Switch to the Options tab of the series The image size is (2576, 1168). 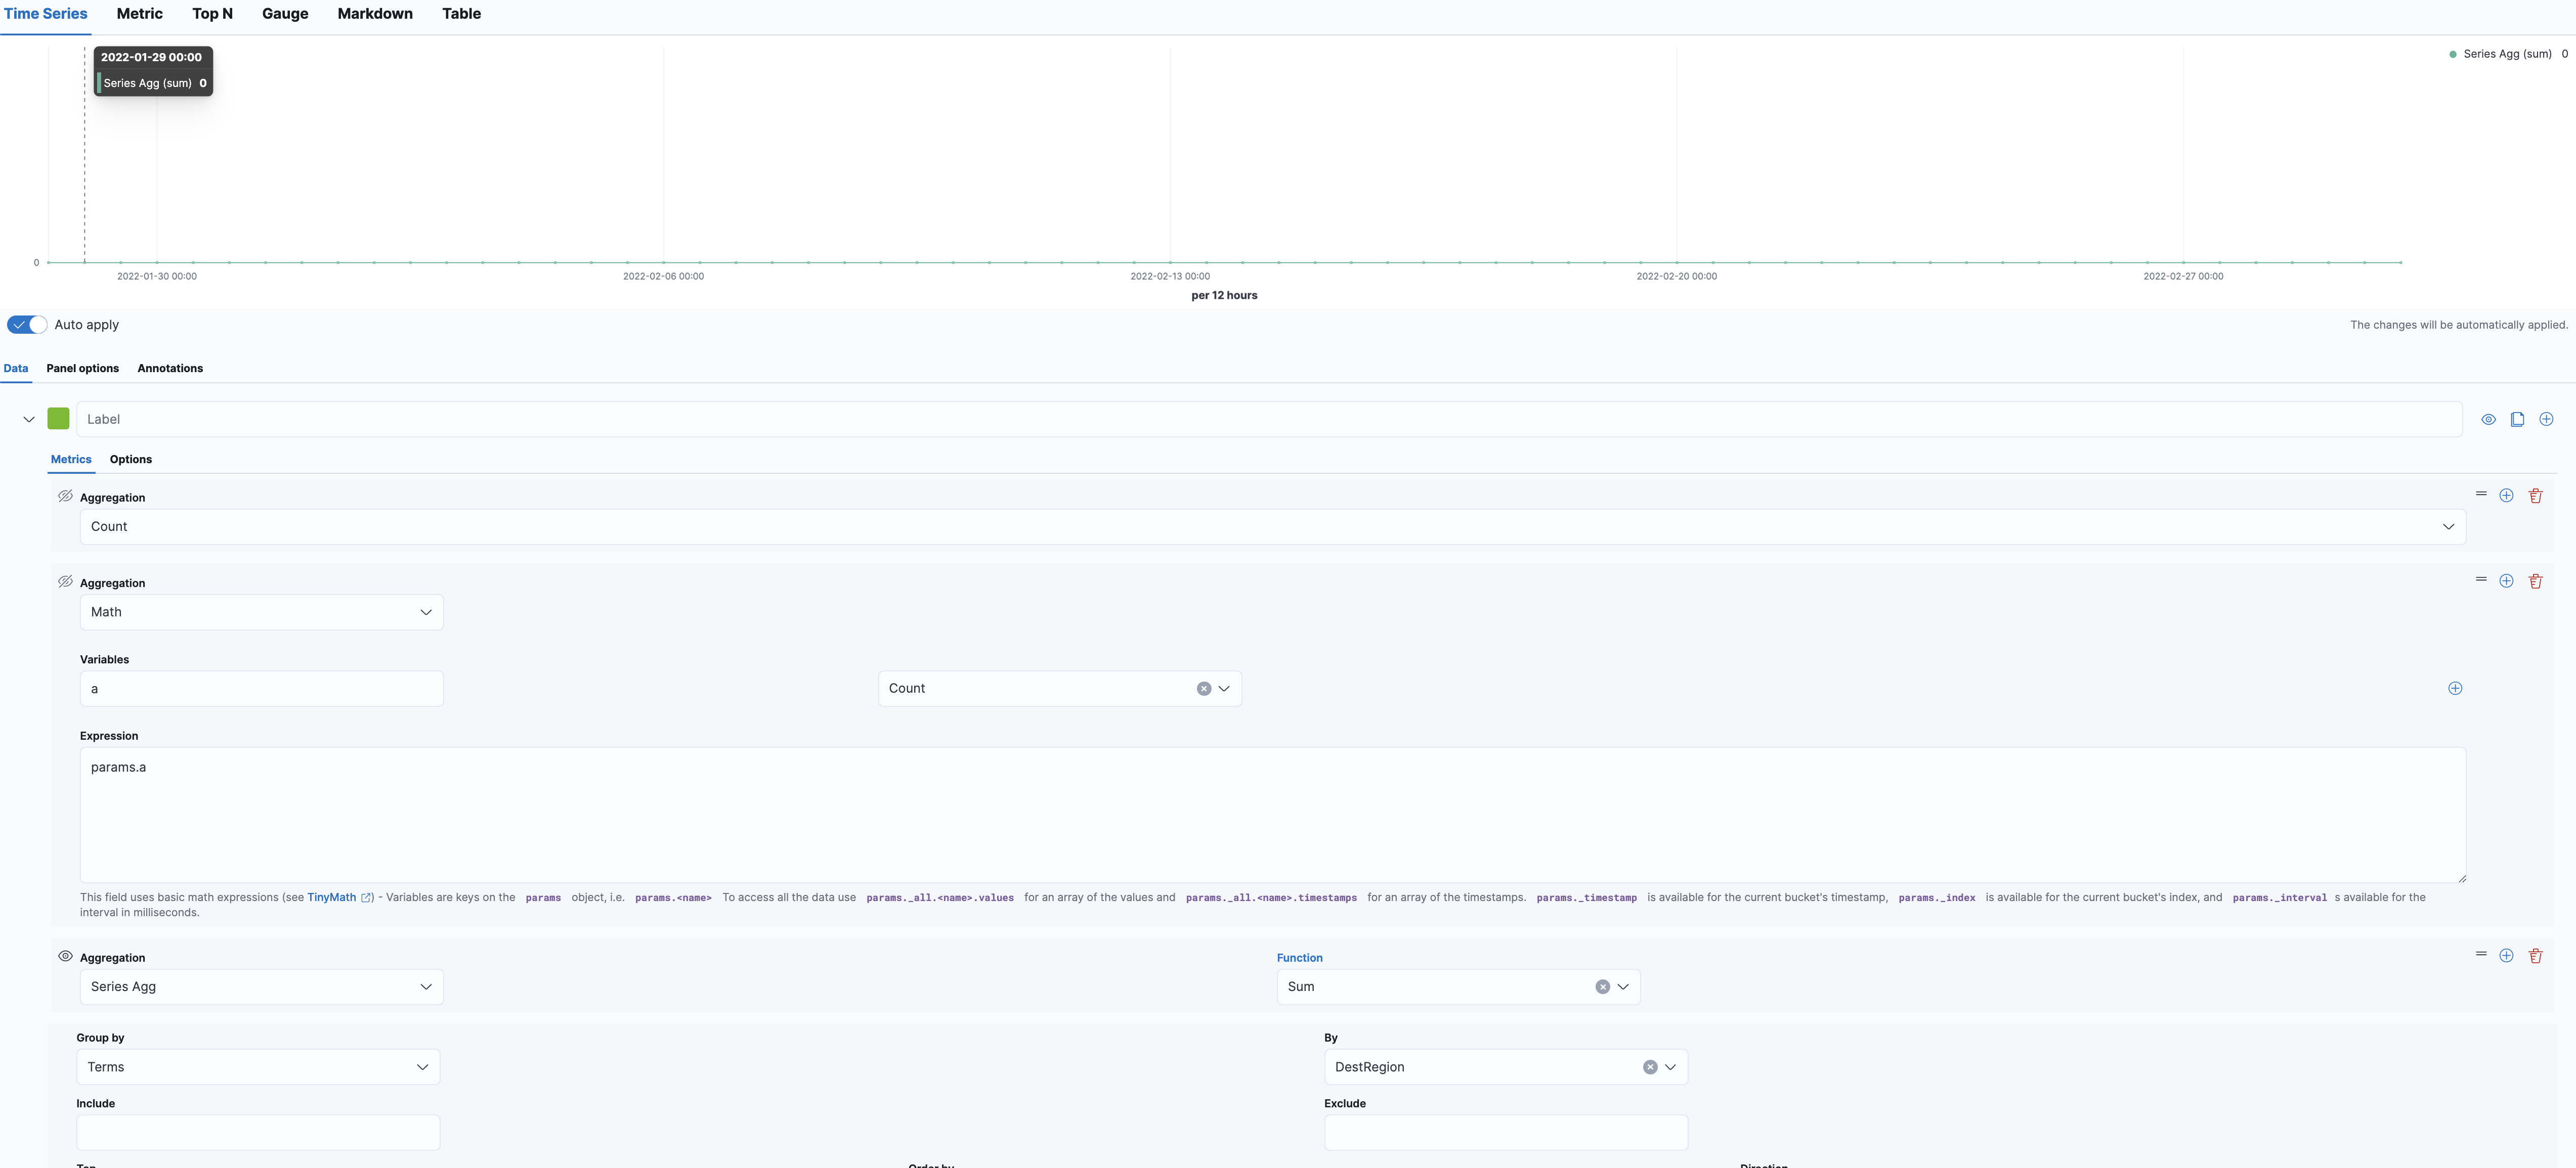(131, 460)
